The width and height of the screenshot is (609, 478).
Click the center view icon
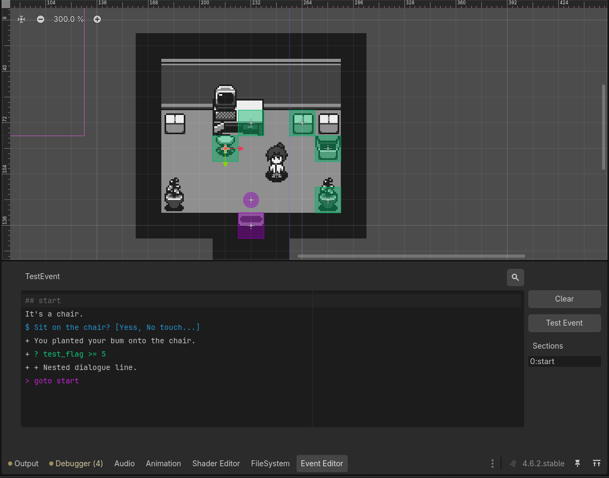pos(21,19)
